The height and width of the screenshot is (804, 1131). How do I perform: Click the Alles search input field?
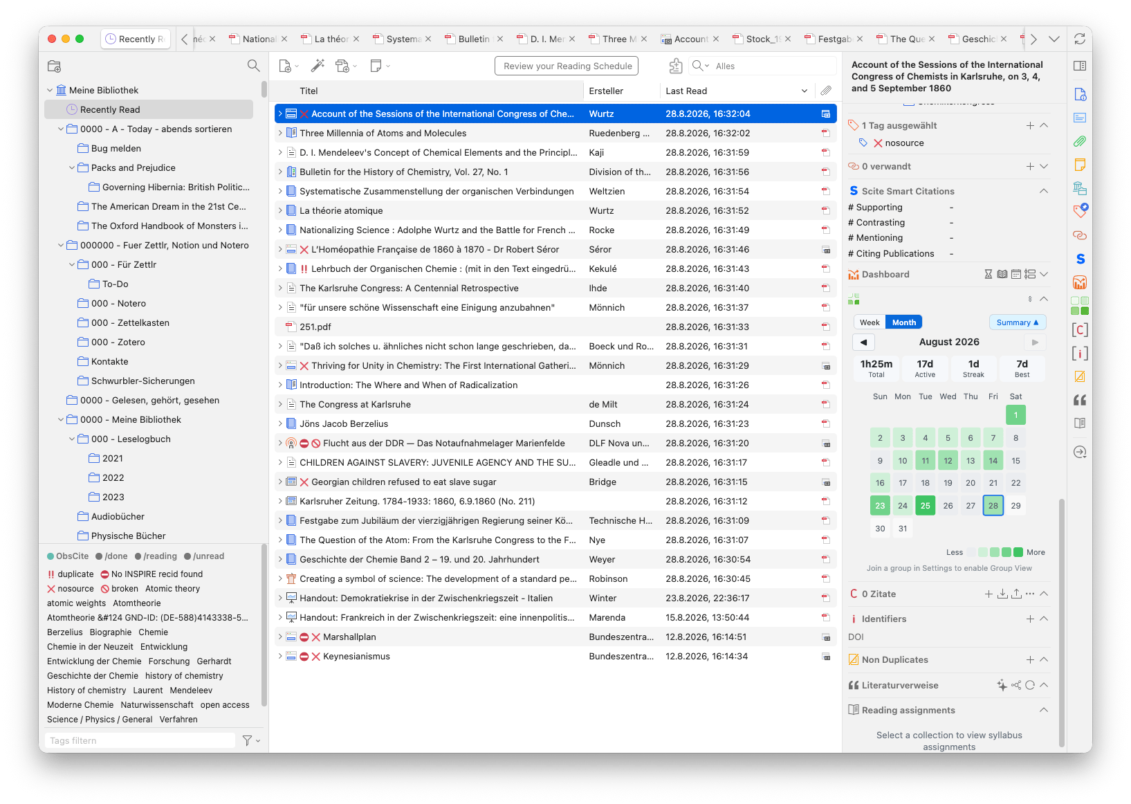[x=773, y=66]
